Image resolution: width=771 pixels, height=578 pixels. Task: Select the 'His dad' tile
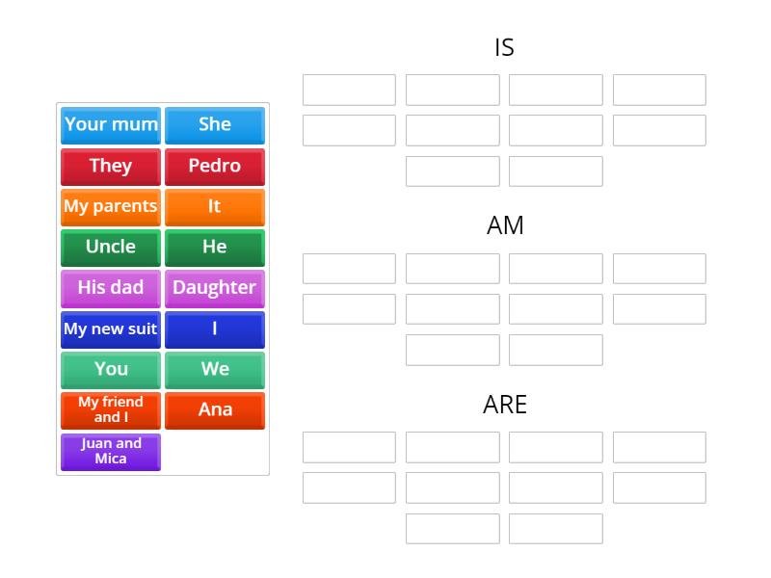tap(111, 288)
